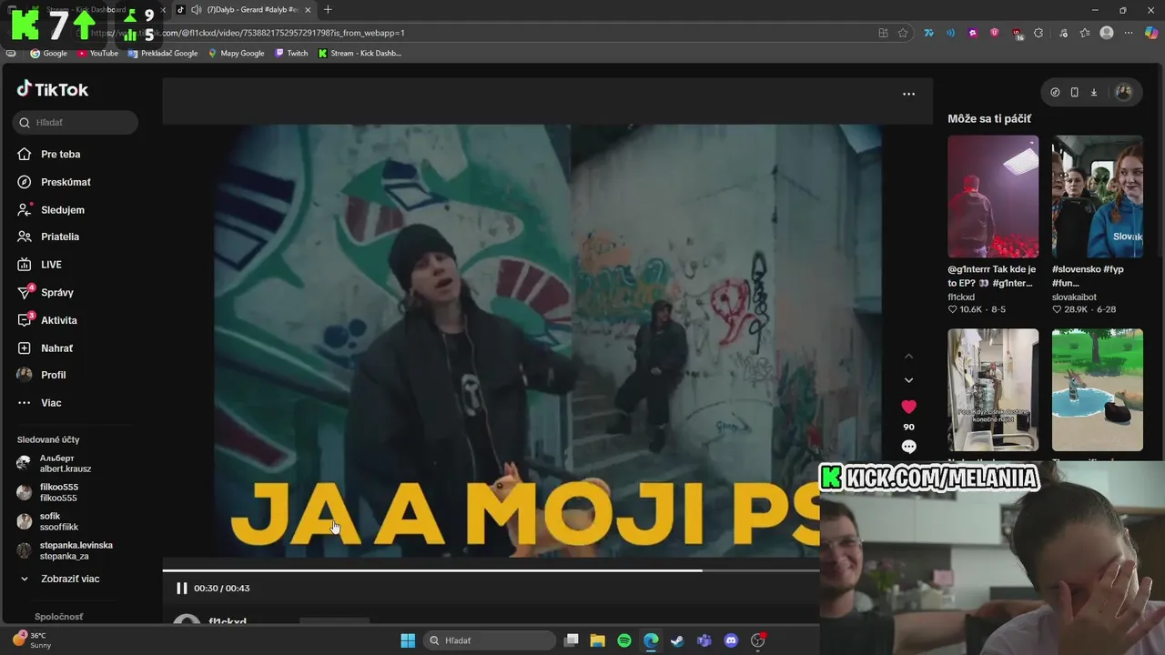Open the @g1nterrr concert recommended video
Viewport: 1165px width, 655px height.
(993, 196)
